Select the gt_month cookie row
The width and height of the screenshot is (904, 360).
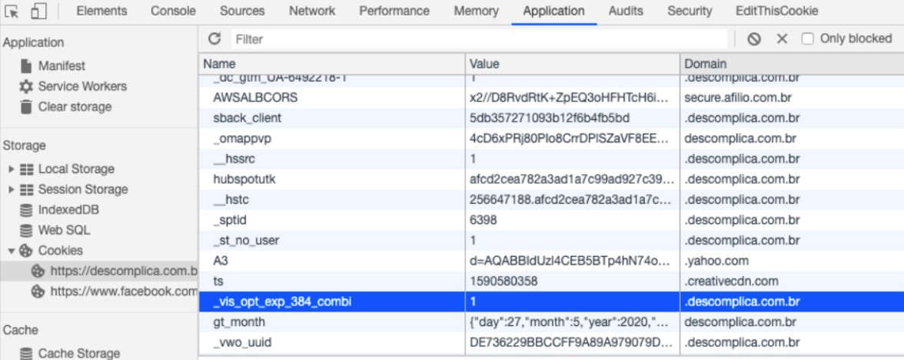pyautogui.click(x=551, y=322)
